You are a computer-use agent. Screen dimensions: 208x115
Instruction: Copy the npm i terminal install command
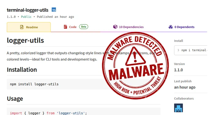click(x=191, y=50)
